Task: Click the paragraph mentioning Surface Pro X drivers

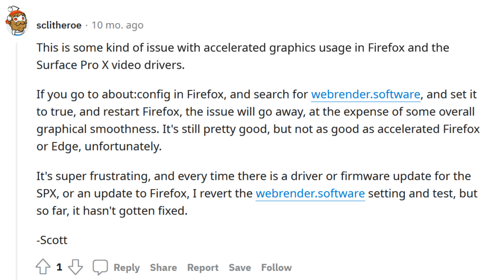Action: [x=243, y=56]
